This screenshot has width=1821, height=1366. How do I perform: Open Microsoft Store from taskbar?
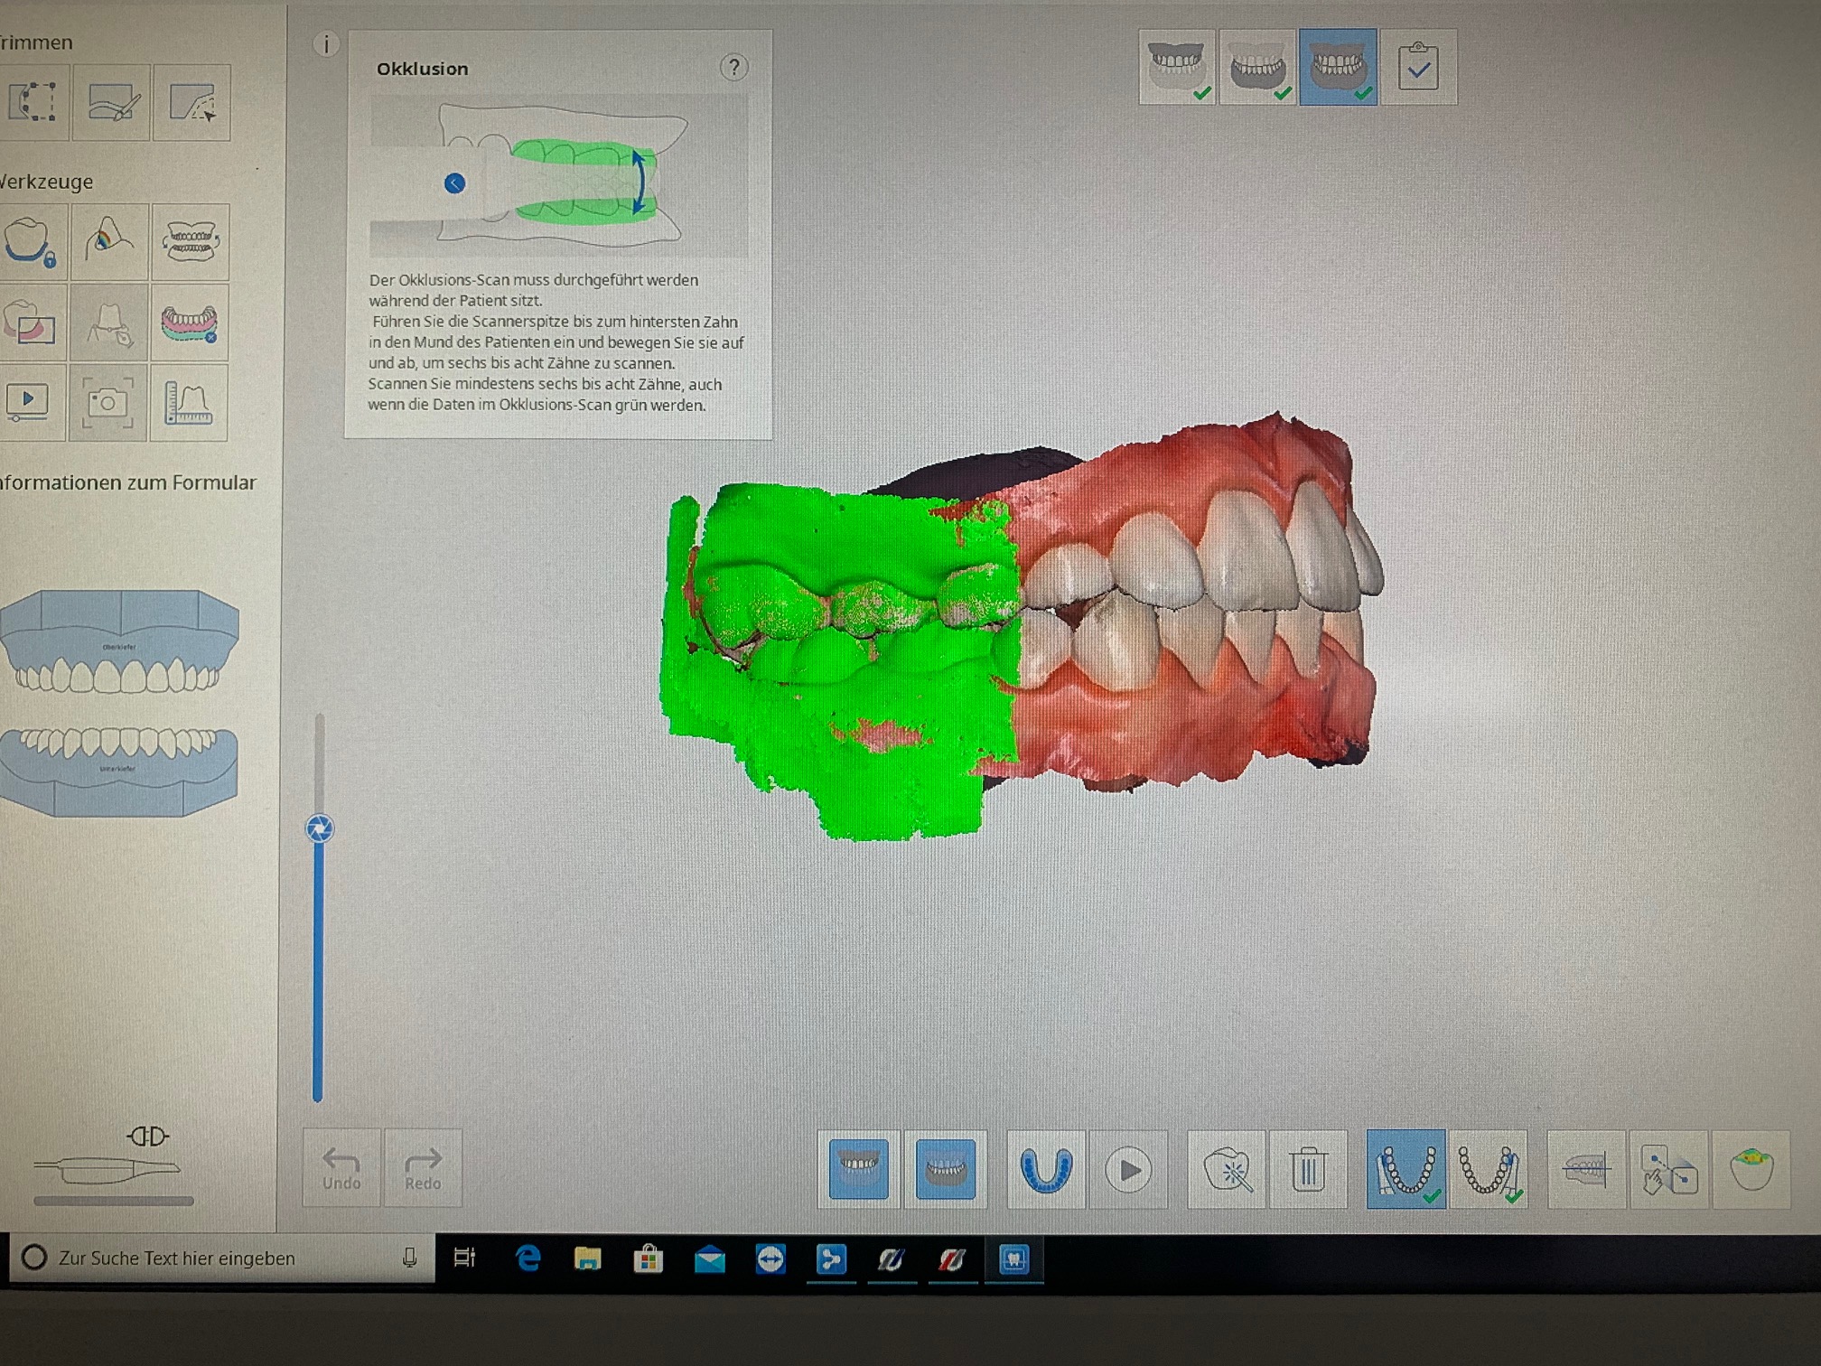click(648, 1258)
